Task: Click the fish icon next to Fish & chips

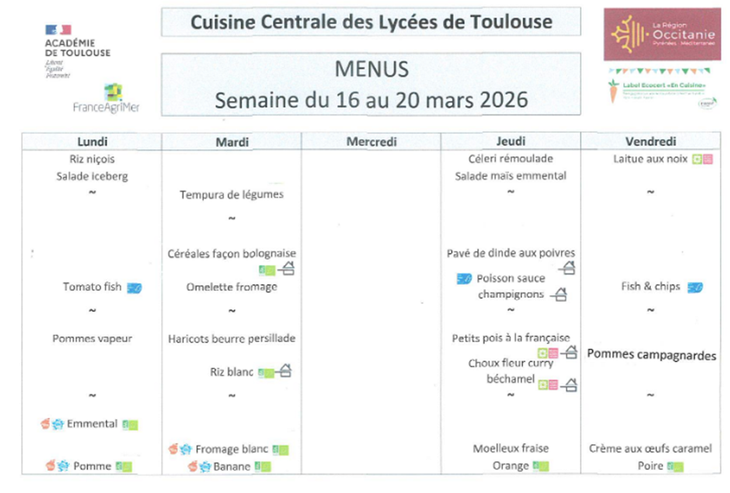Action: (x=695, y=287)
